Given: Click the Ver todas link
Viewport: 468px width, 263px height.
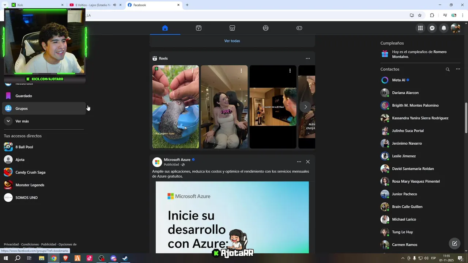Looking at the screenshot, I should click(x=232, y=41).
